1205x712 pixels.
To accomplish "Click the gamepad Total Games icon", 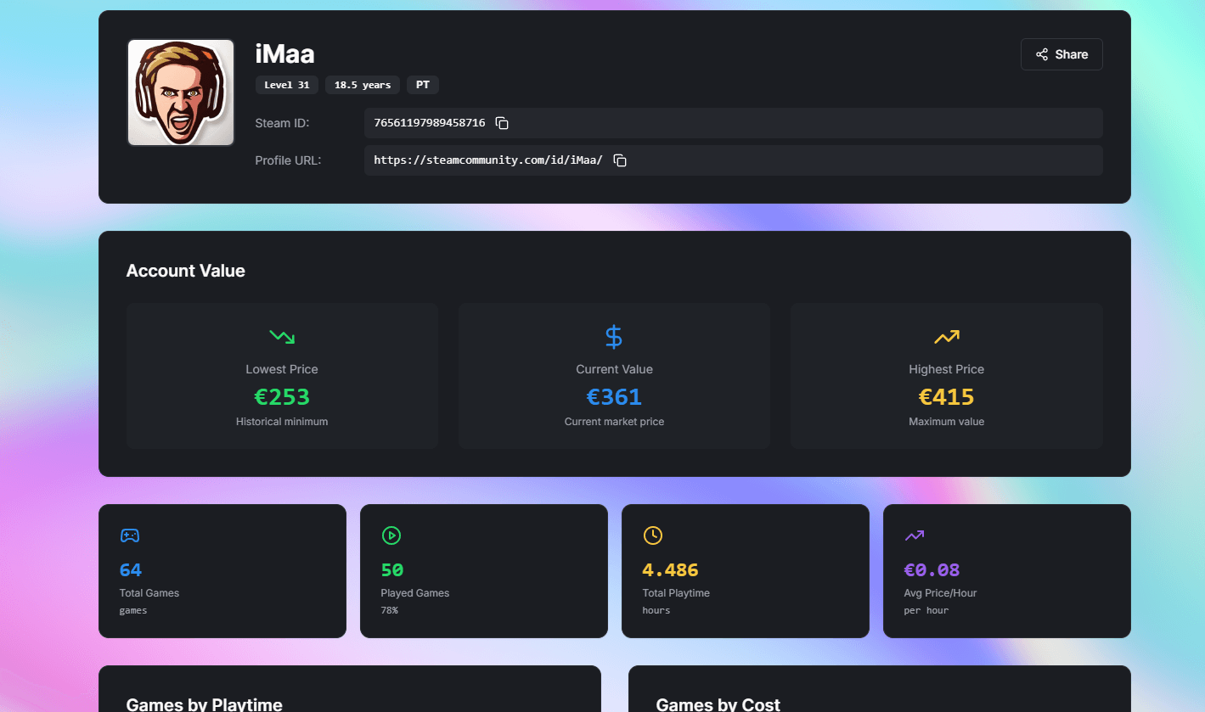I will pyautogui.click(x=130, y=535).
